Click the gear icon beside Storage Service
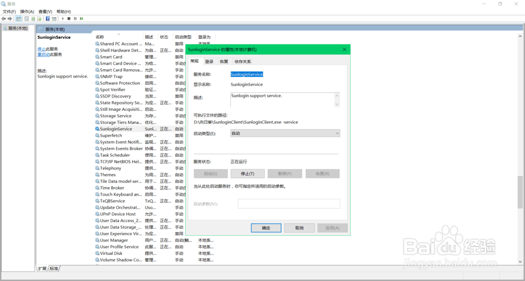Screen dimensions: 525x281 point(97,116)
